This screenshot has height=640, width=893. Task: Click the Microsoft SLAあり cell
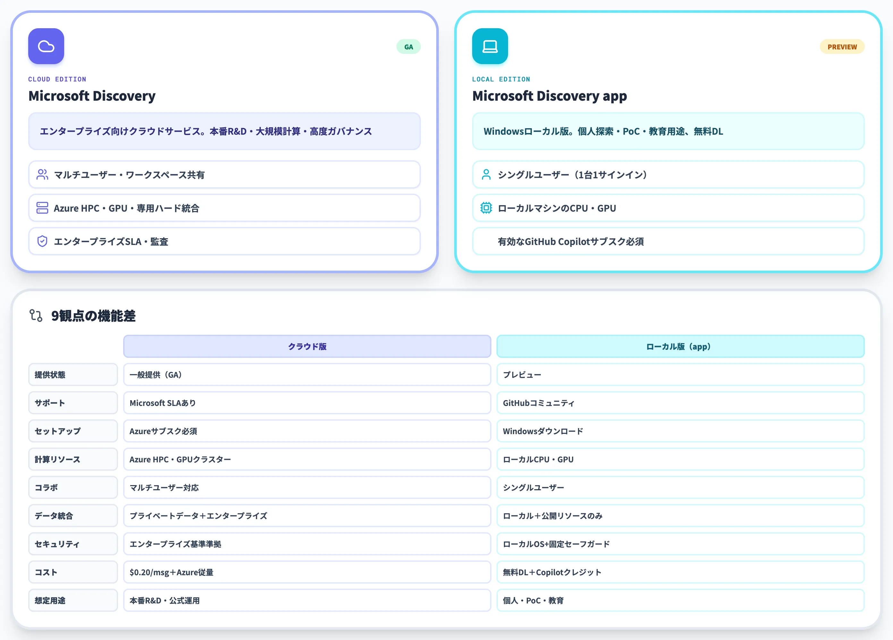tap(307, 403)
